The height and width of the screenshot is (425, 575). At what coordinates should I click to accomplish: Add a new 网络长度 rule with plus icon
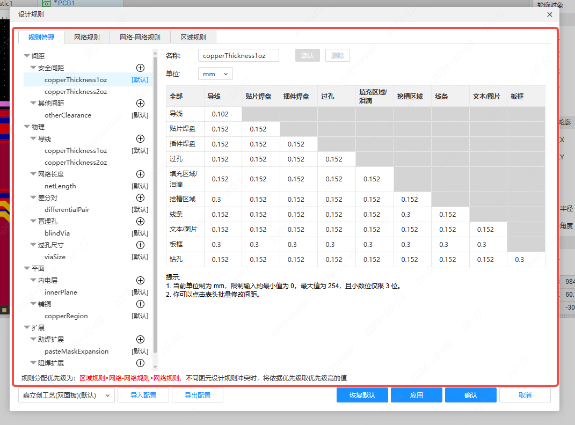coord(140,174)
